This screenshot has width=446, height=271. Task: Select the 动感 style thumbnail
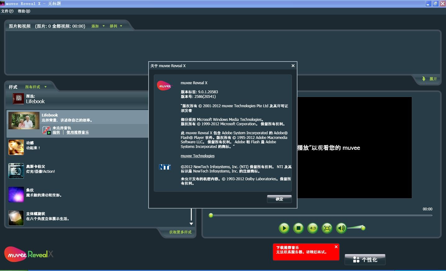coord(16,147)
